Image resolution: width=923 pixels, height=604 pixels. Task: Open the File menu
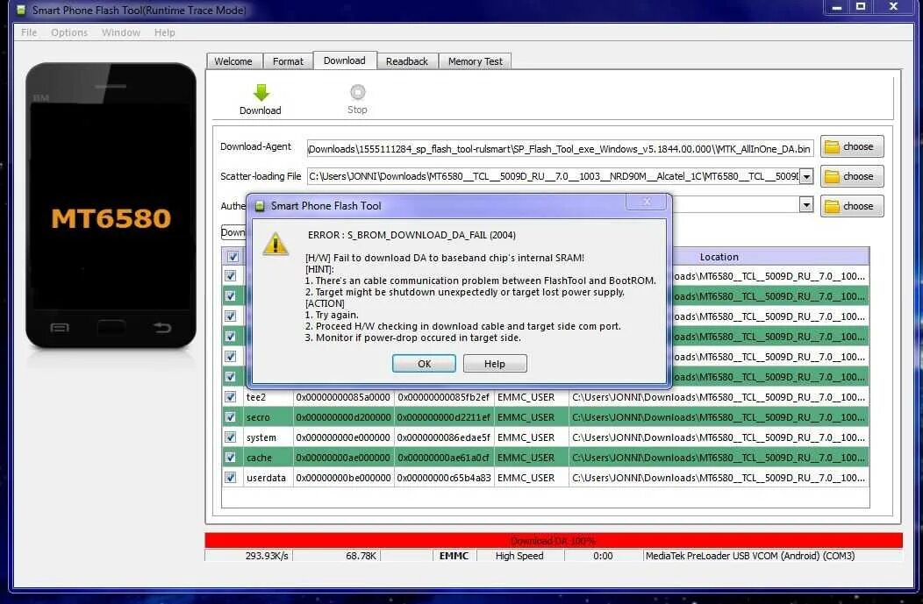(x=29, y=32)
